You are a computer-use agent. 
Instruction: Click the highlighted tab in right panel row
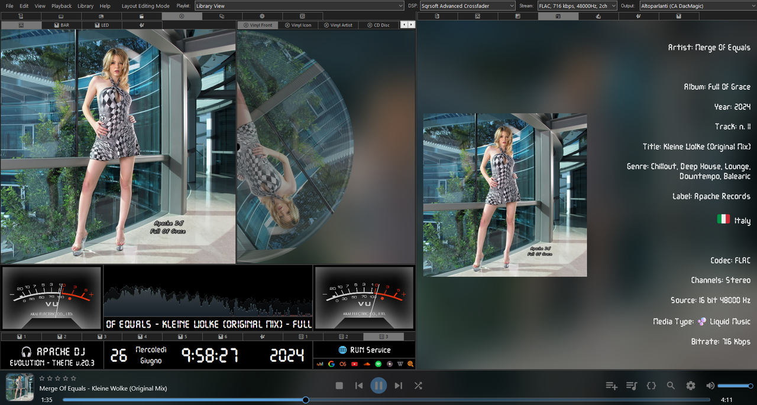pos(558,16)
